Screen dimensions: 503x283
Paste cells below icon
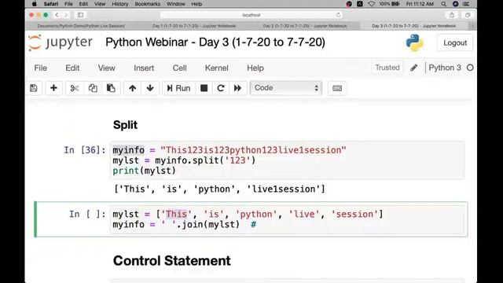111,88
